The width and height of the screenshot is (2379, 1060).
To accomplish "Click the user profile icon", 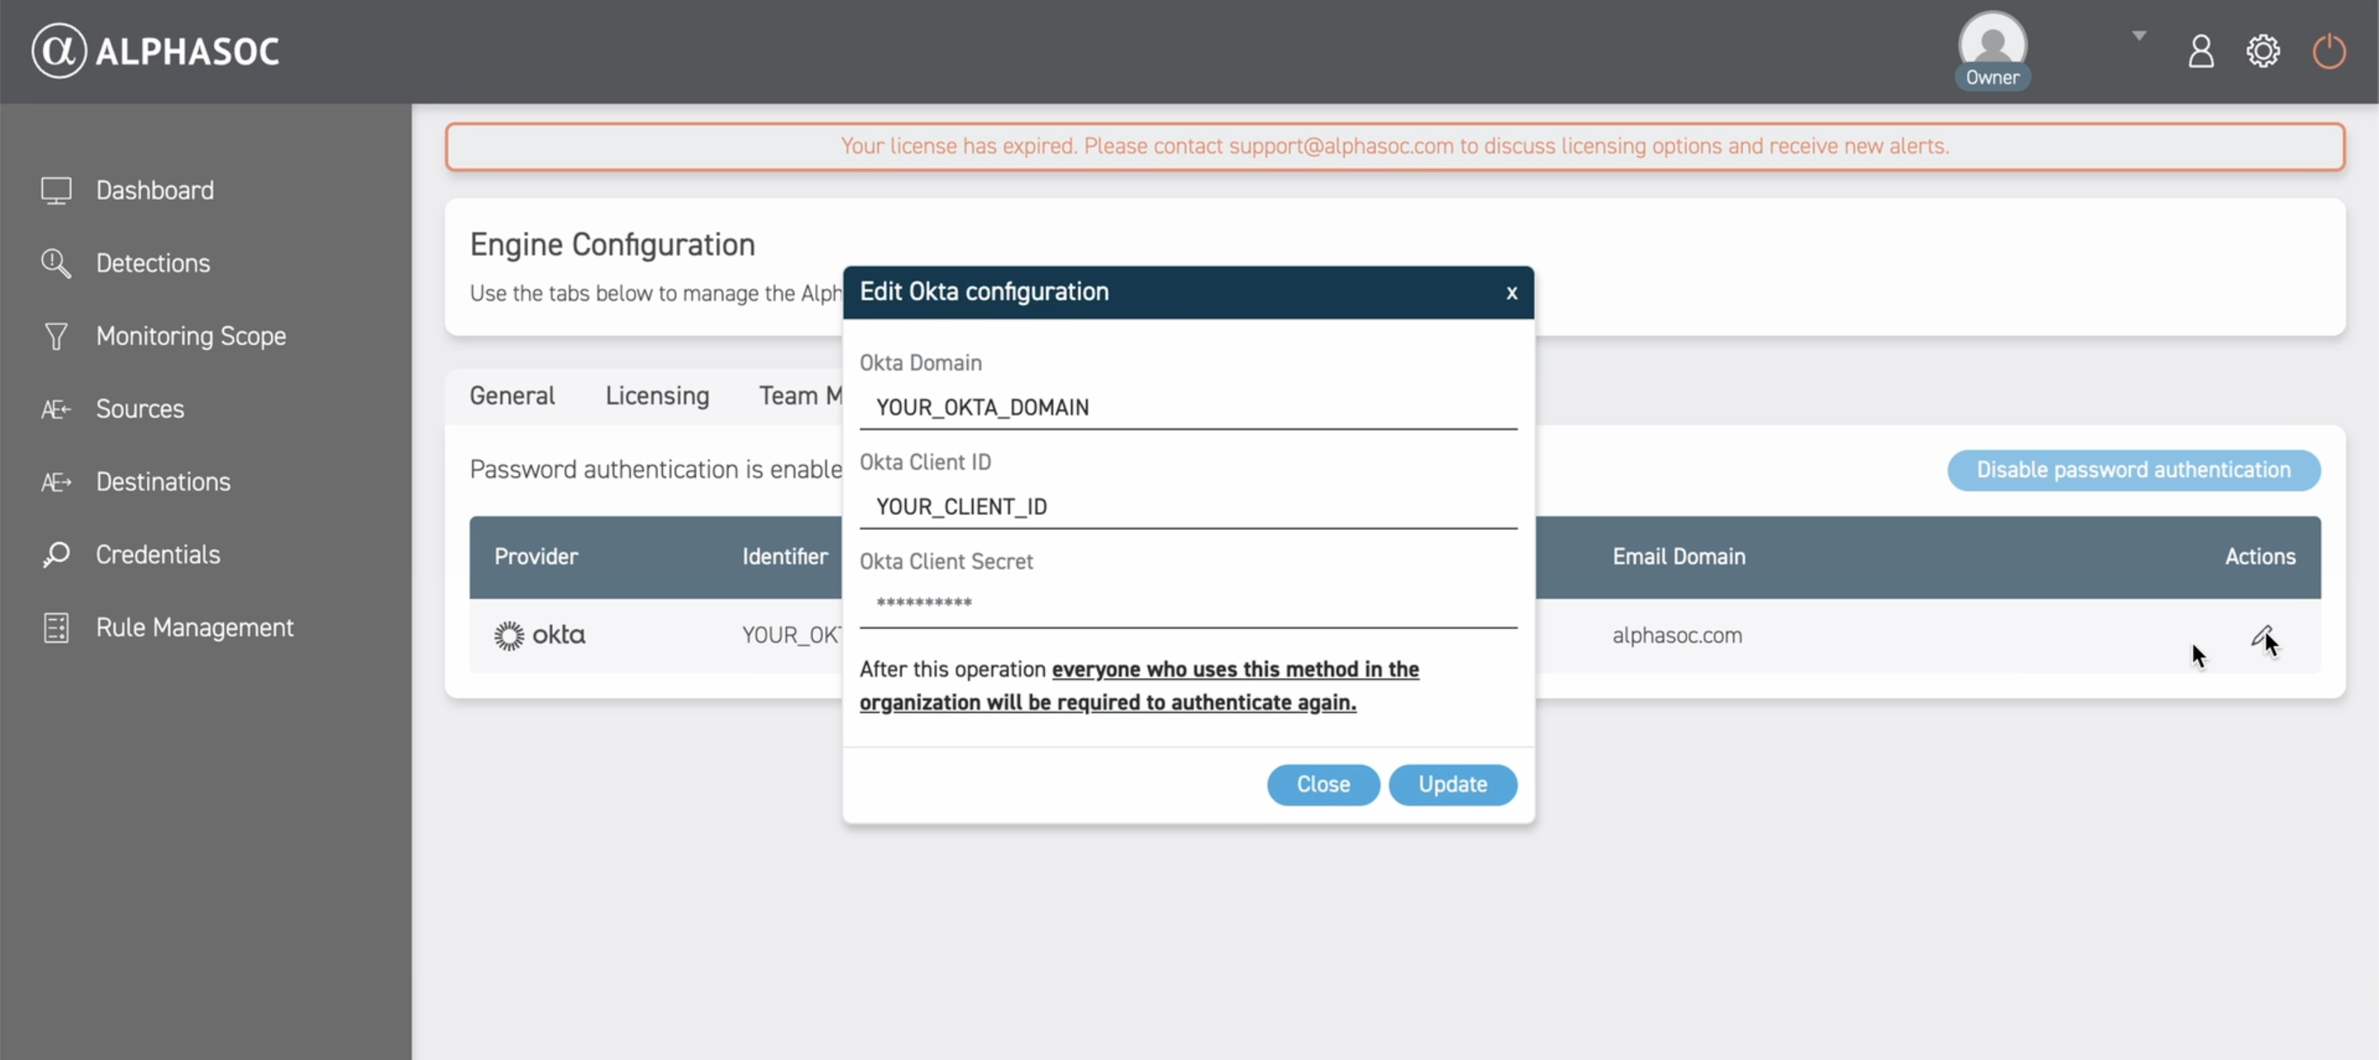I will coord(2200,50).
